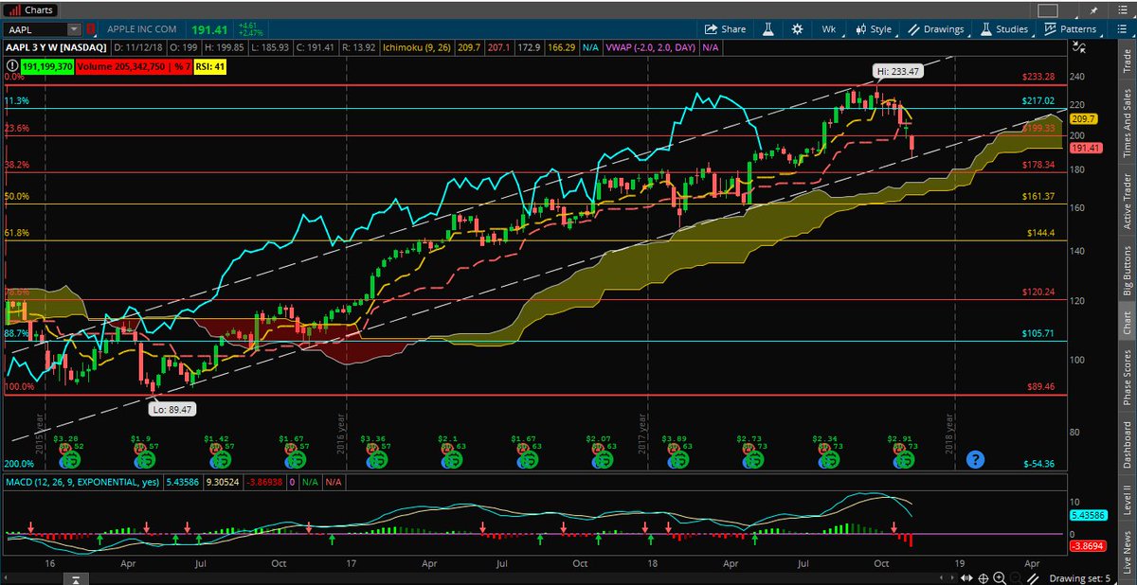Click green dollar icon under $2.91
Image resolution: width=1137 pixels, height=585 pixels.
click(908, 459)
